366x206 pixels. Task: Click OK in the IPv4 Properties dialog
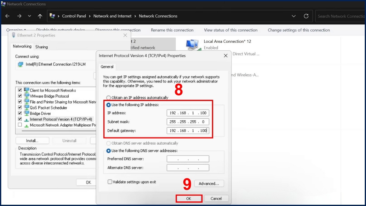coord(189,198)
